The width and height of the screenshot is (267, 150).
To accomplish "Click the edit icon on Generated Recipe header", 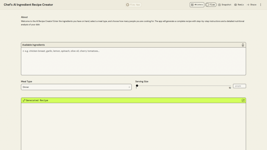I will [243, 100].
